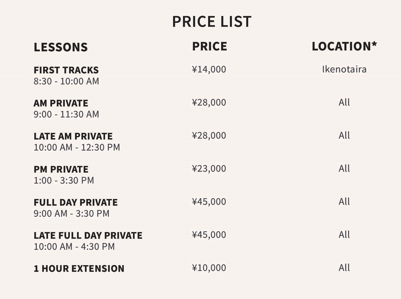
Task: Click the 10:00 AM - 12:30 PM time
Action: coord(77,147)
